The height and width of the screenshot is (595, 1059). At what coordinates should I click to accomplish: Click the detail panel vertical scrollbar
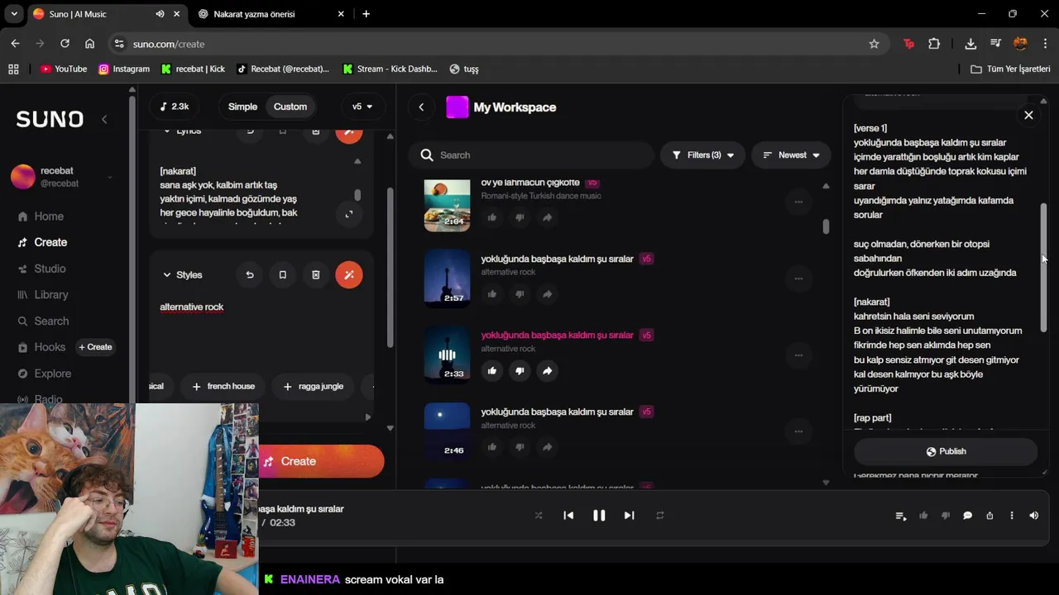pyautogui.click(x=1044, y=268)
